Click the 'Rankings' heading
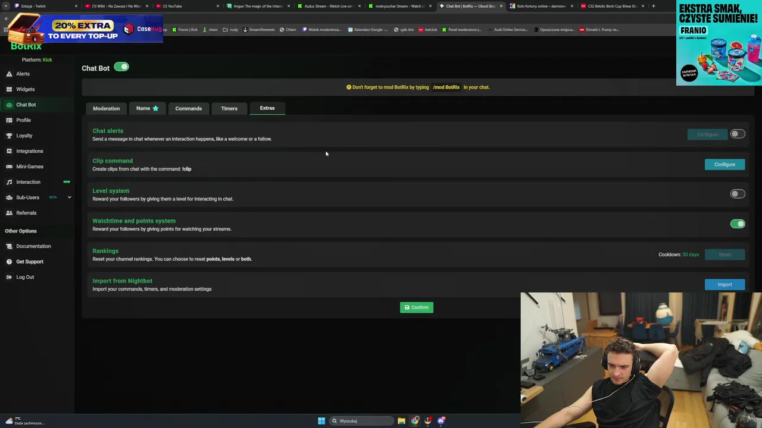762x428 pixels. point(105,251)
